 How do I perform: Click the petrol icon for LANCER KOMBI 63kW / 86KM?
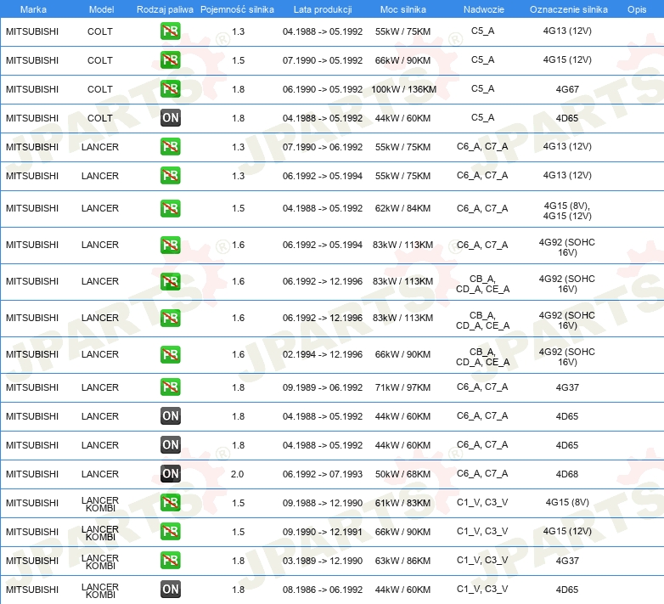tap(170, 561)
